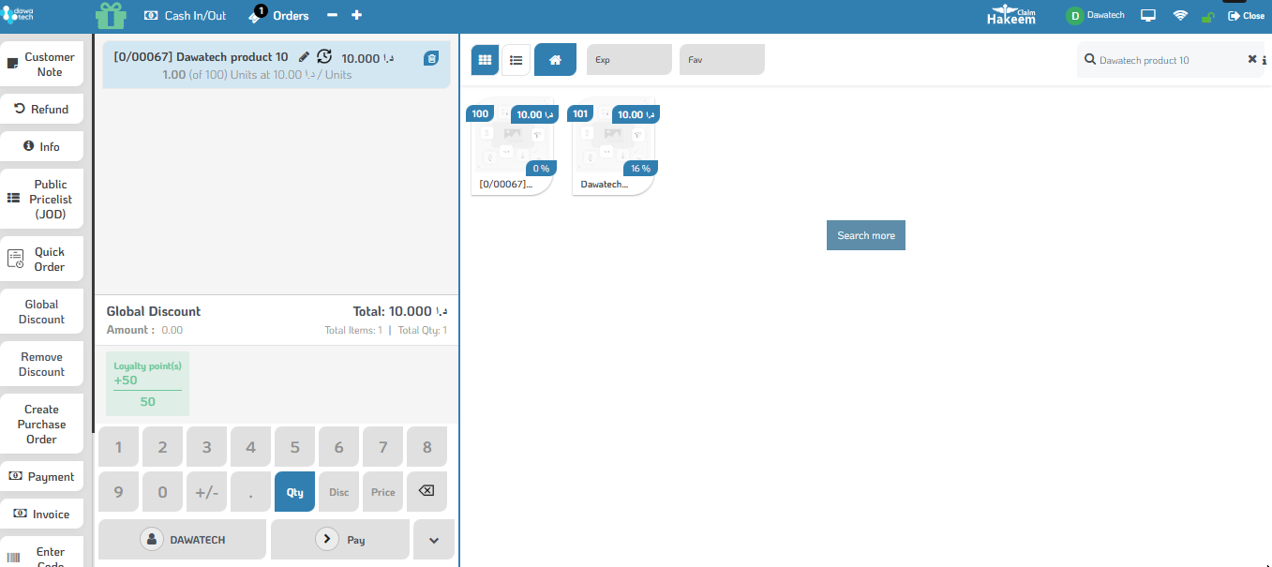Click Remove Discount
The width and height of the screenshot is (1272, 567).
click(x=41, y=364)
